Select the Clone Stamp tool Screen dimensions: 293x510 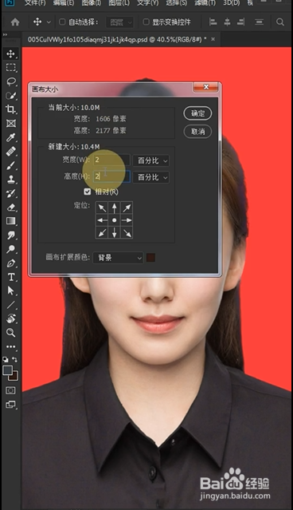(x=10, y=180)
